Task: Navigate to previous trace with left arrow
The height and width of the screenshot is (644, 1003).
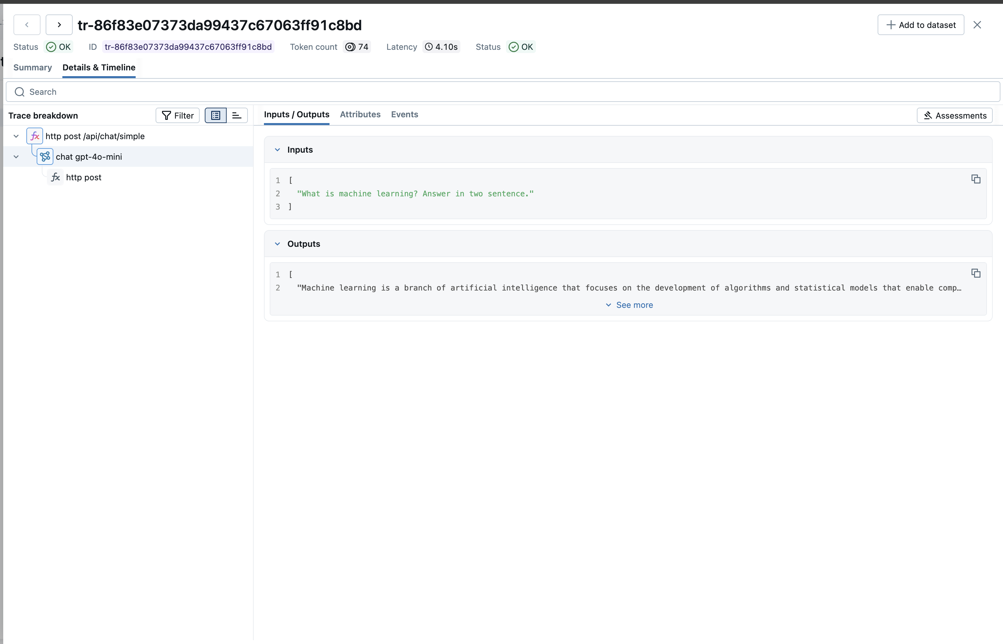Action: pyautogui.click(x=26, y=25)
